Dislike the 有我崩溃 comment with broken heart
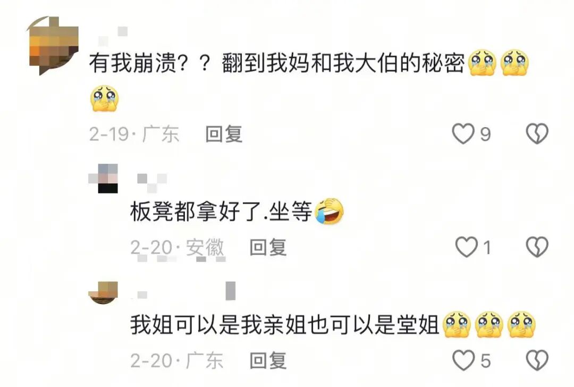The image size is (574, 387). [537, 134]
